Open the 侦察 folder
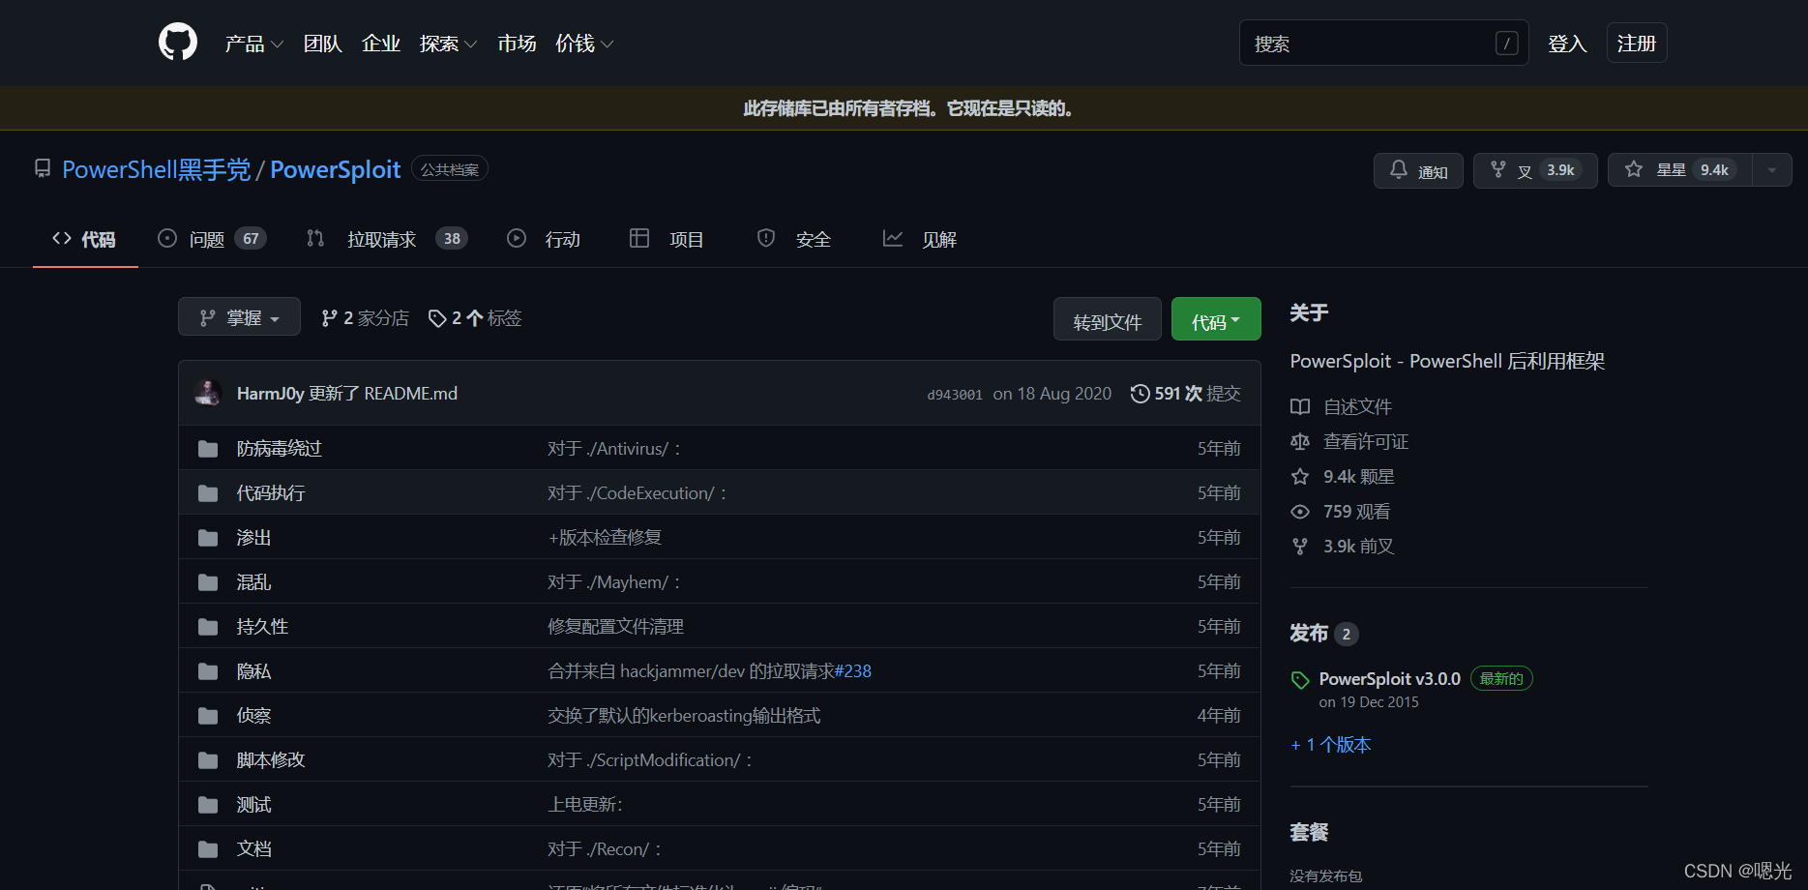 click(253, 716)
